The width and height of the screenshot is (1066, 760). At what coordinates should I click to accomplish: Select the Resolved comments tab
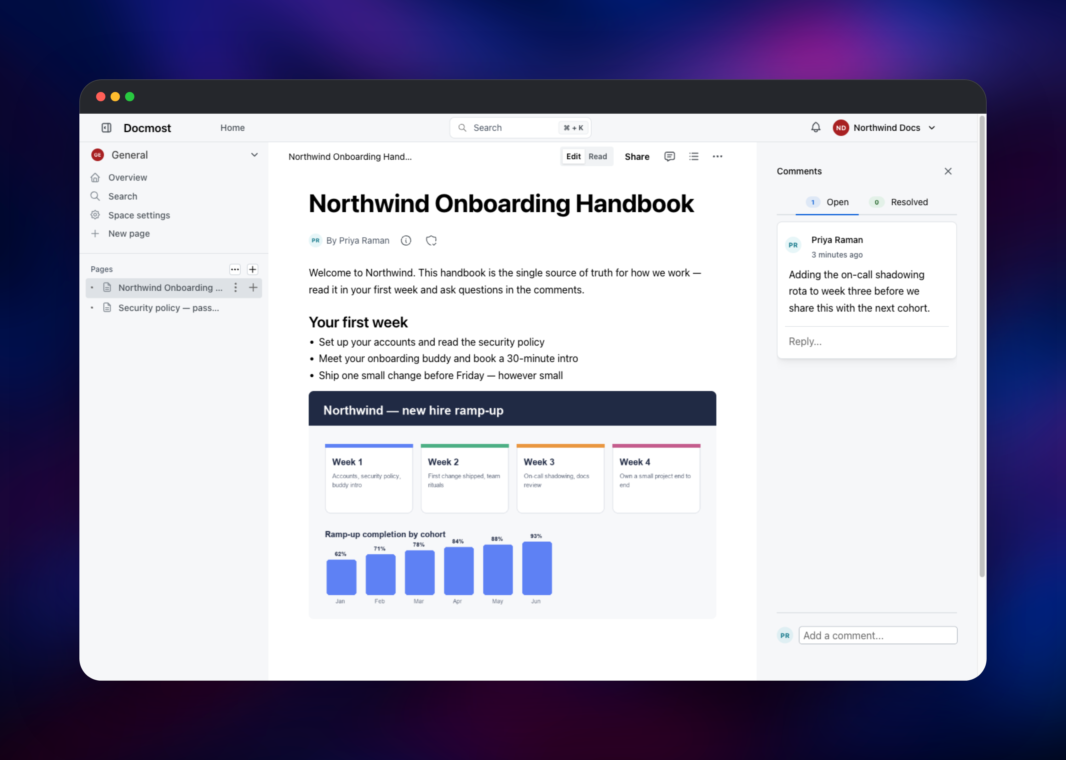[898, 202]
